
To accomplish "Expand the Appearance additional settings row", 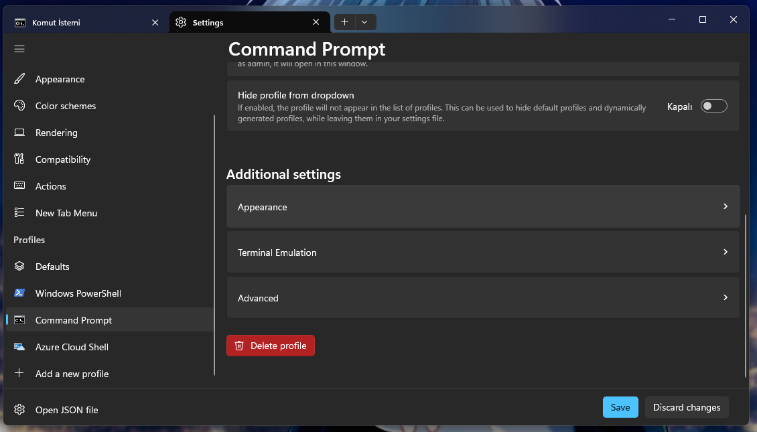I will tap(483, 206).
